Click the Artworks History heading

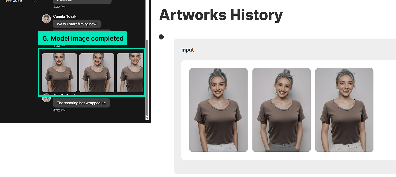[221, 15]
